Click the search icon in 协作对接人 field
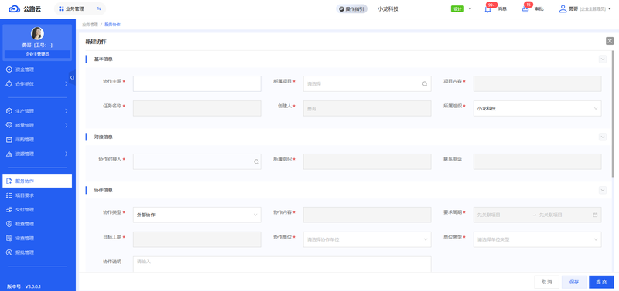This screenshot has width=619, height=291. point(256,161)
